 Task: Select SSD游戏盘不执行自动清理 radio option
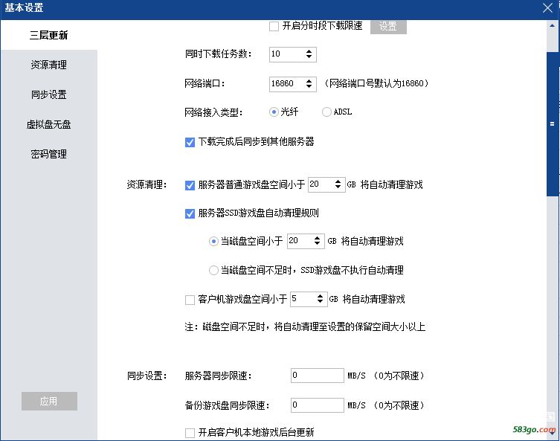tap(213, 270)
